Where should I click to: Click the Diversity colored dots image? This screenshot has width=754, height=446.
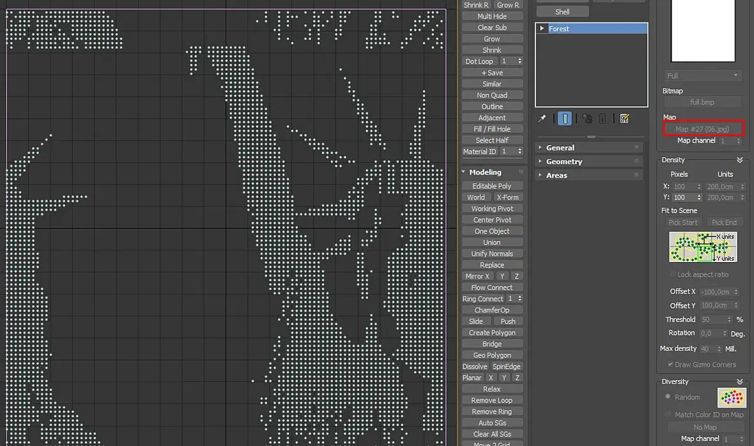[x=732, y=397]
